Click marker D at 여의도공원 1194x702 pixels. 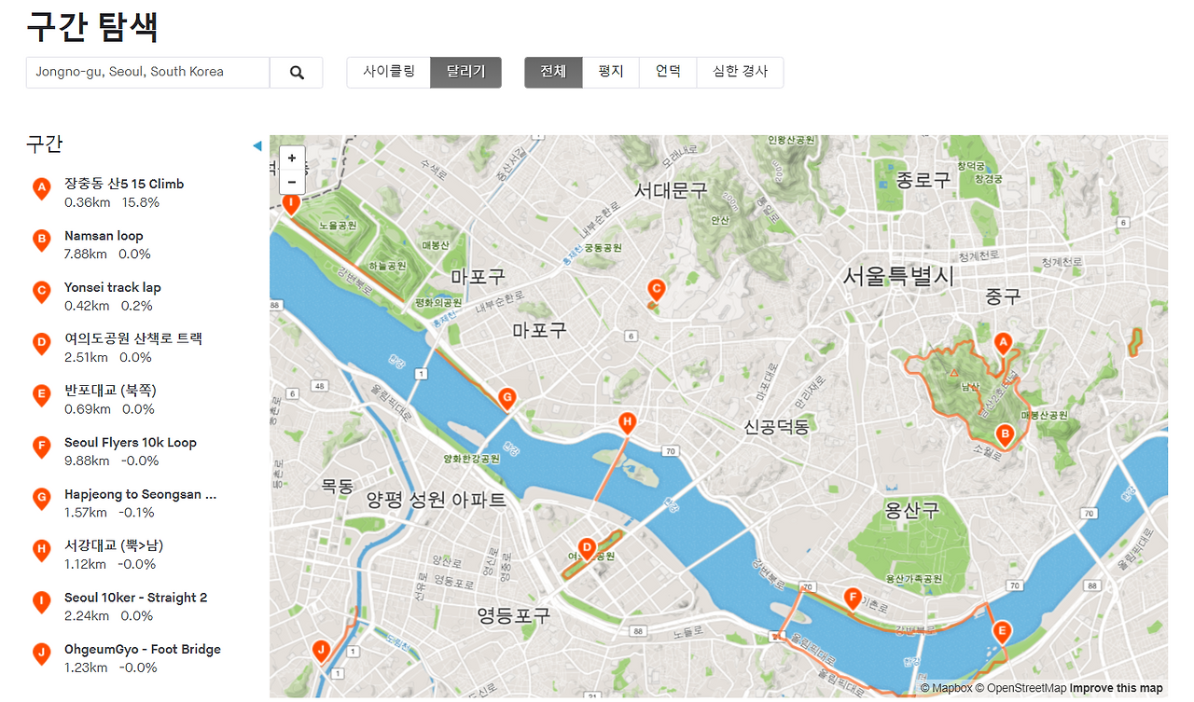coord(586,548)
